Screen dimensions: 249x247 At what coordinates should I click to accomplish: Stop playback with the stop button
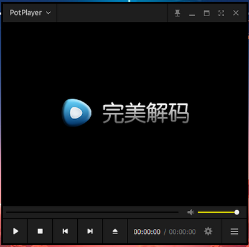40,231
